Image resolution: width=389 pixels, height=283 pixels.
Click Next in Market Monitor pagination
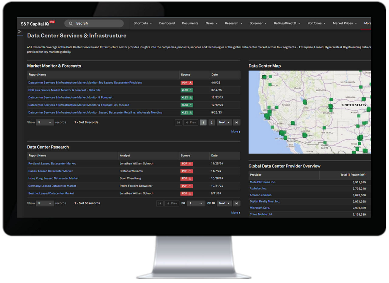[x=224, y=122]
